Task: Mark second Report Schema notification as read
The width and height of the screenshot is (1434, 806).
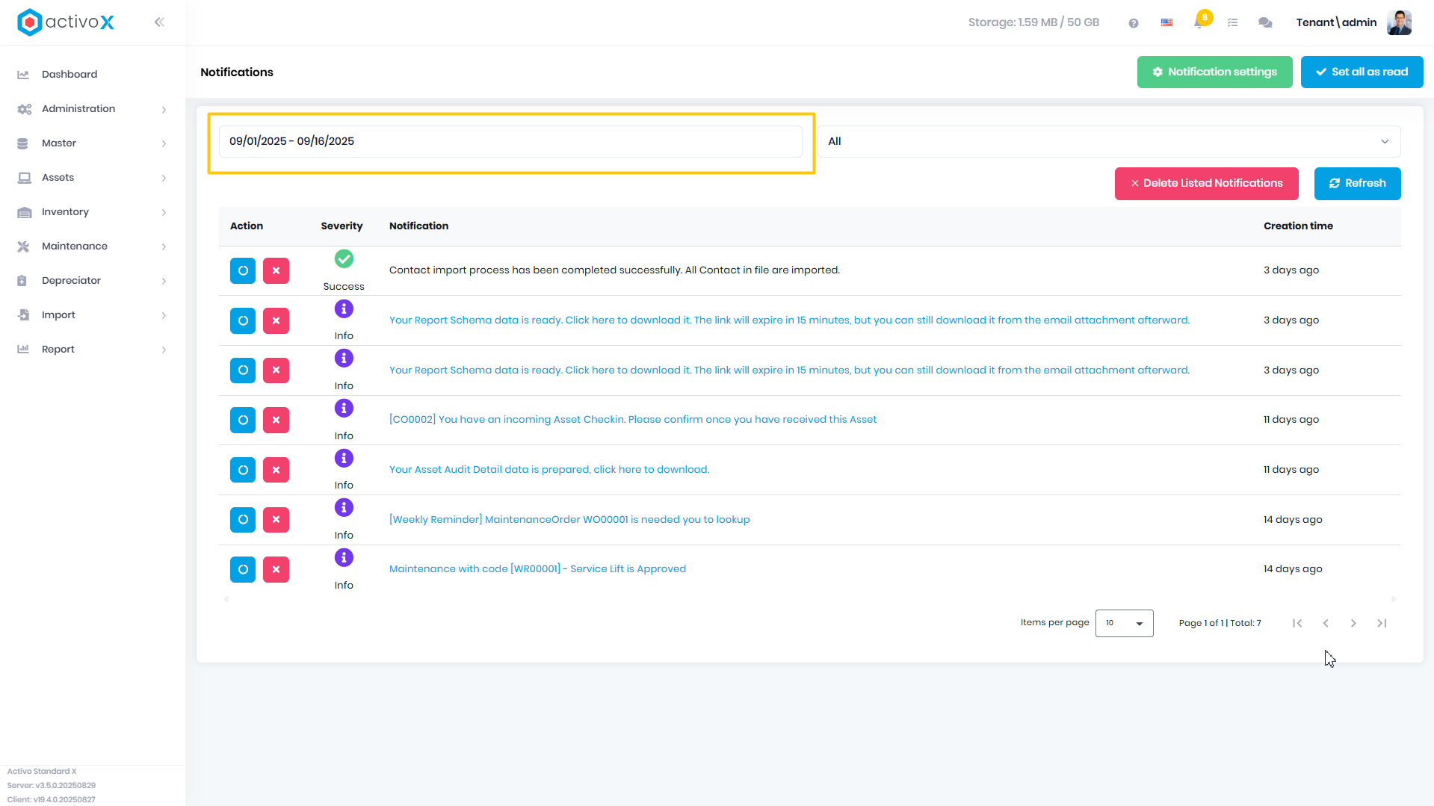Action: 243,370
